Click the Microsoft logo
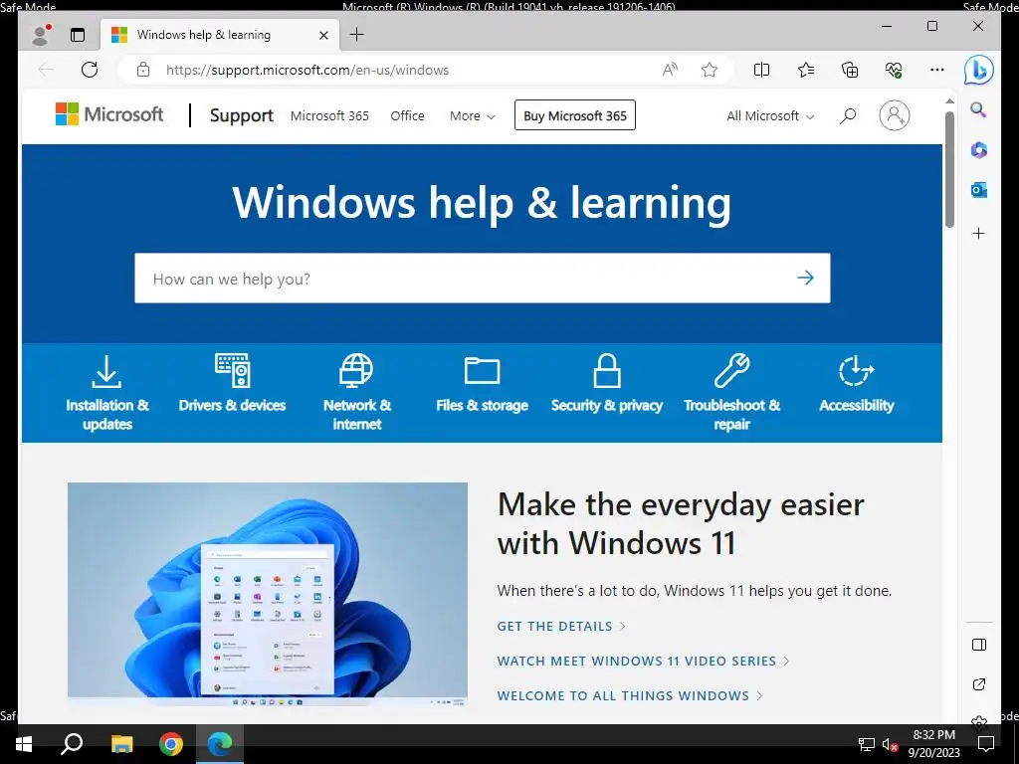The width and height of the screenshot is (1019, 764). click(109, 114)
